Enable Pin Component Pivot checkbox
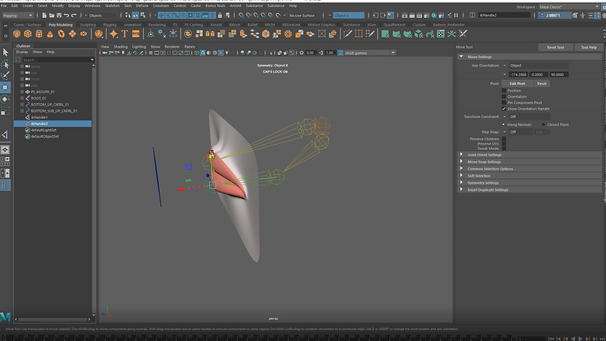606x341 pixels. 503,102
